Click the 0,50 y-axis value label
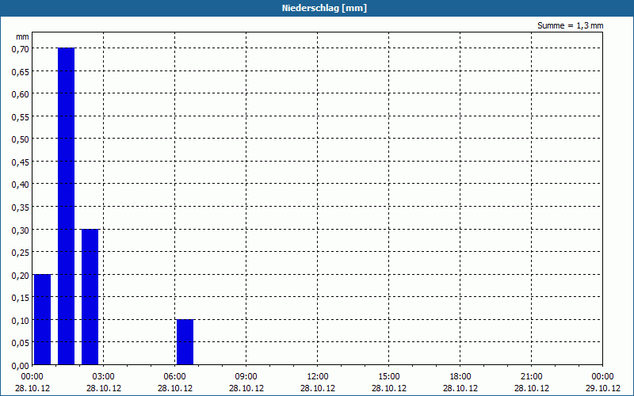Viewport: 634px width, 396px height. 21,139
